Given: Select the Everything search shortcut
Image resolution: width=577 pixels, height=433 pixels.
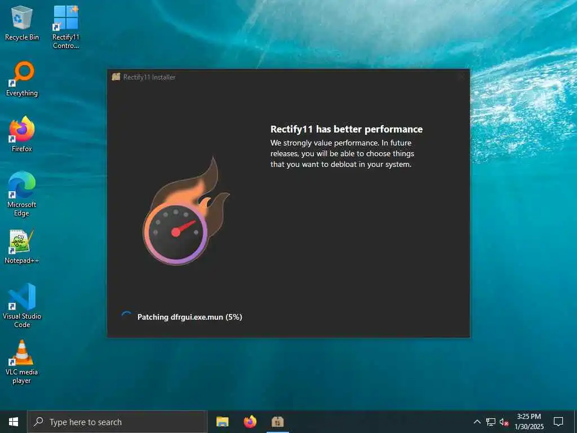Looking at the screenshot, I should point(22,79).
